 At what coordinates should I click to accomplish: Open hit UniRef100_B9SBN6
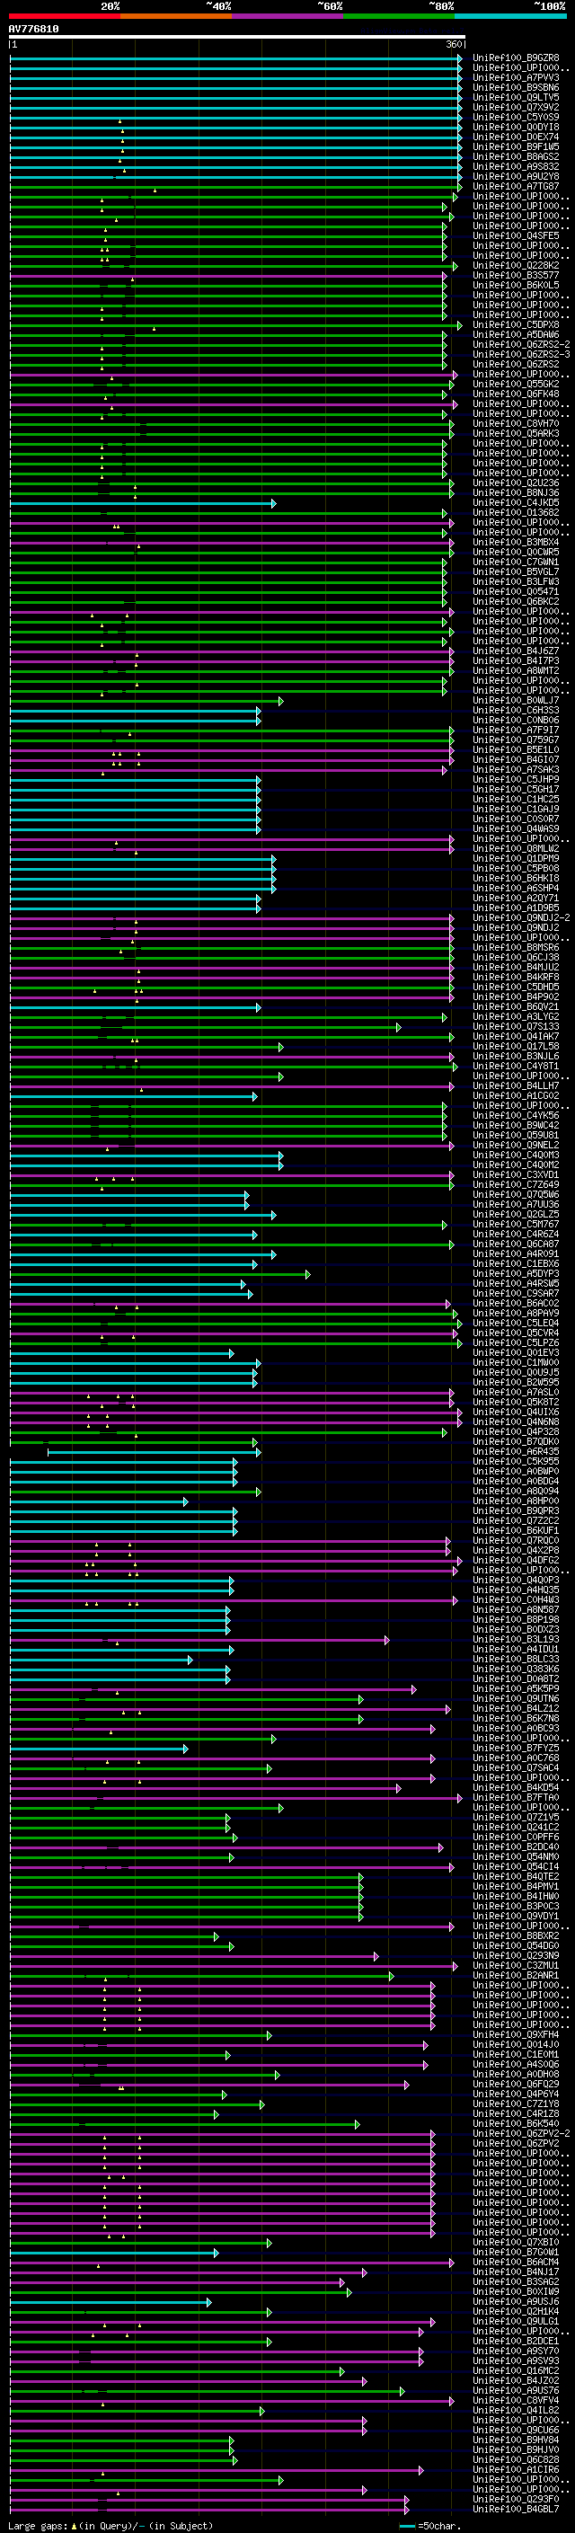pyautogui.click(x=516, y=87)
